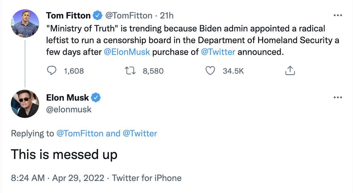Open Tom Fitton's profile picture
Viewport: 353px width, 193px height.
pyautogui.click(x=25, y=24)
